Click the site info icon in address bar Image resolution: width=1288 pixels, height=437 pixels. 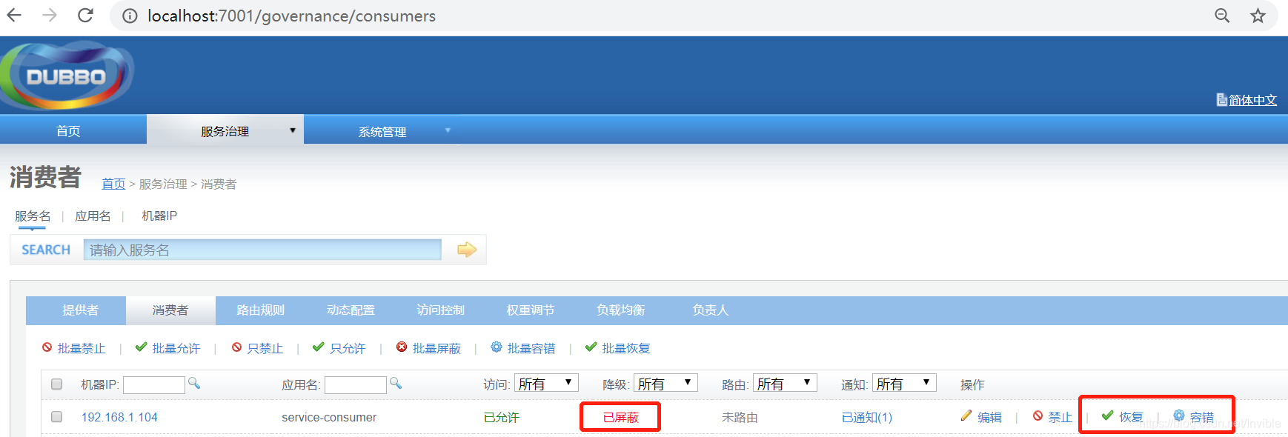(x=130, y=16)
